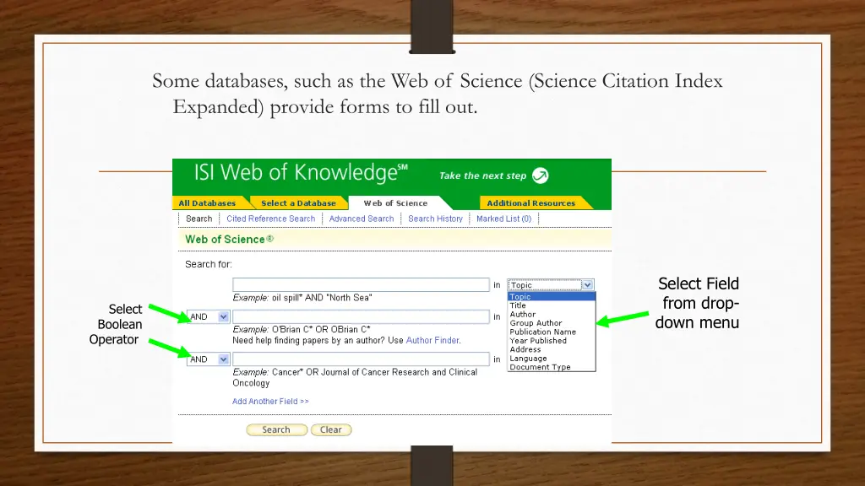This screenshot has height=486, width=865.
Task: Click example text 'O'Brian C* OR OBrian C*'
Action: click(x=321, y=330)
